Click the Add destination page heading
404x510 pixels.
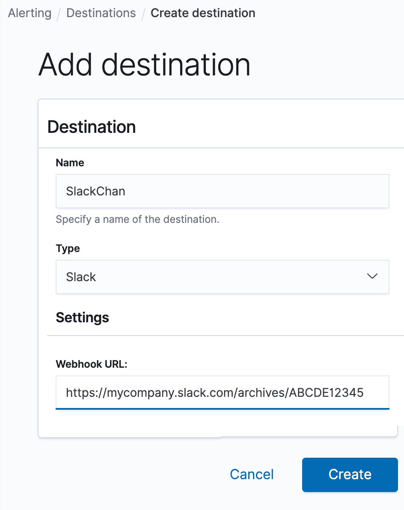144,65
